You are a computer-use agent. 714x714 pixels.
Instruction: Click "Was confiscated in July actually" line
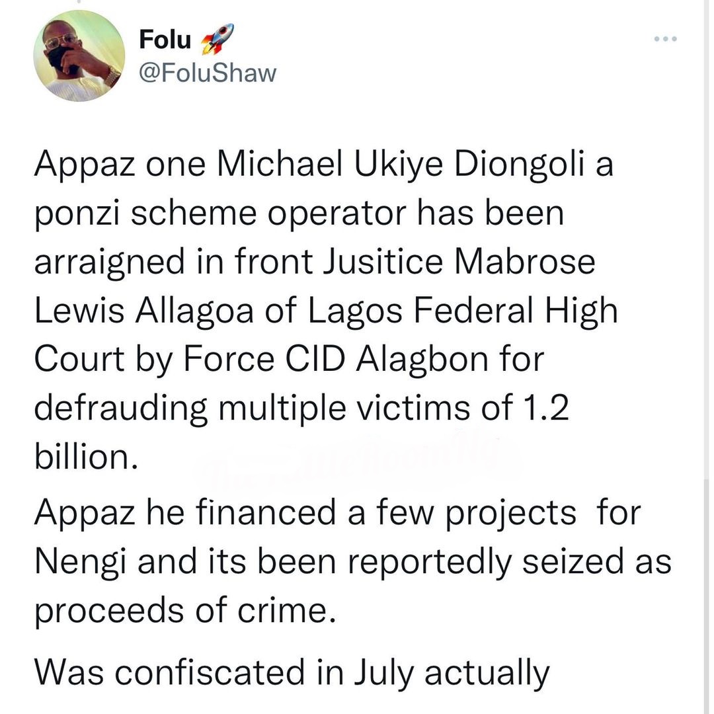click(x=291, y=672)
